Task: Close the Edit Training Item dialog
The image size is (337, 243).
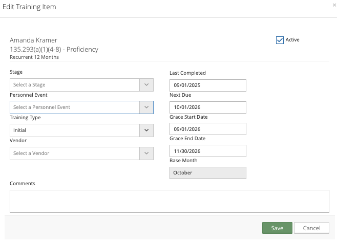Action: point(334,5)
